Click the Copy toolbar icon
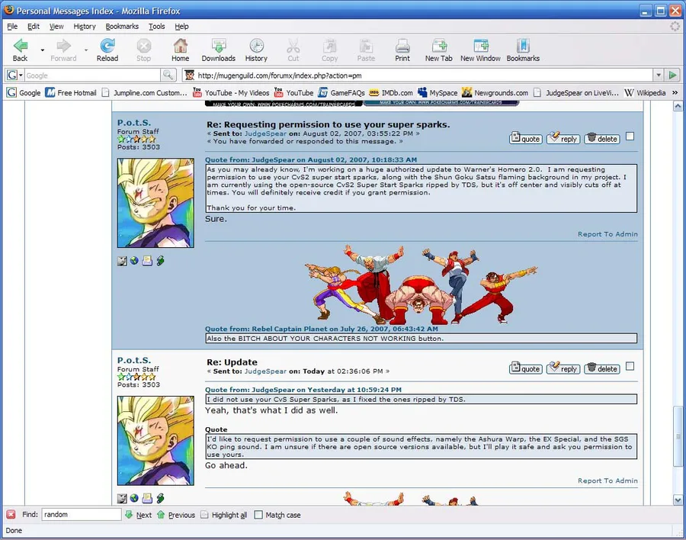This screenshot has width=686, height=540. (x=329, y=50)
